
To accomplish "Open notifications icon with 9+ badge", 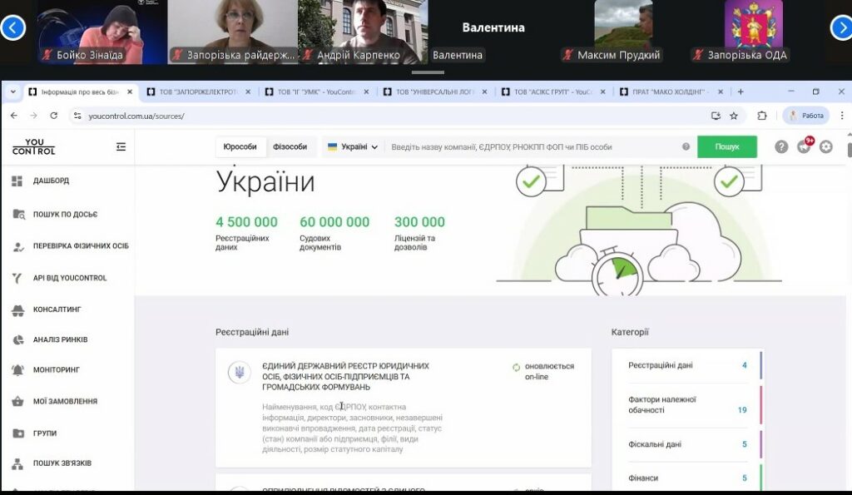I will coord(803,146).
